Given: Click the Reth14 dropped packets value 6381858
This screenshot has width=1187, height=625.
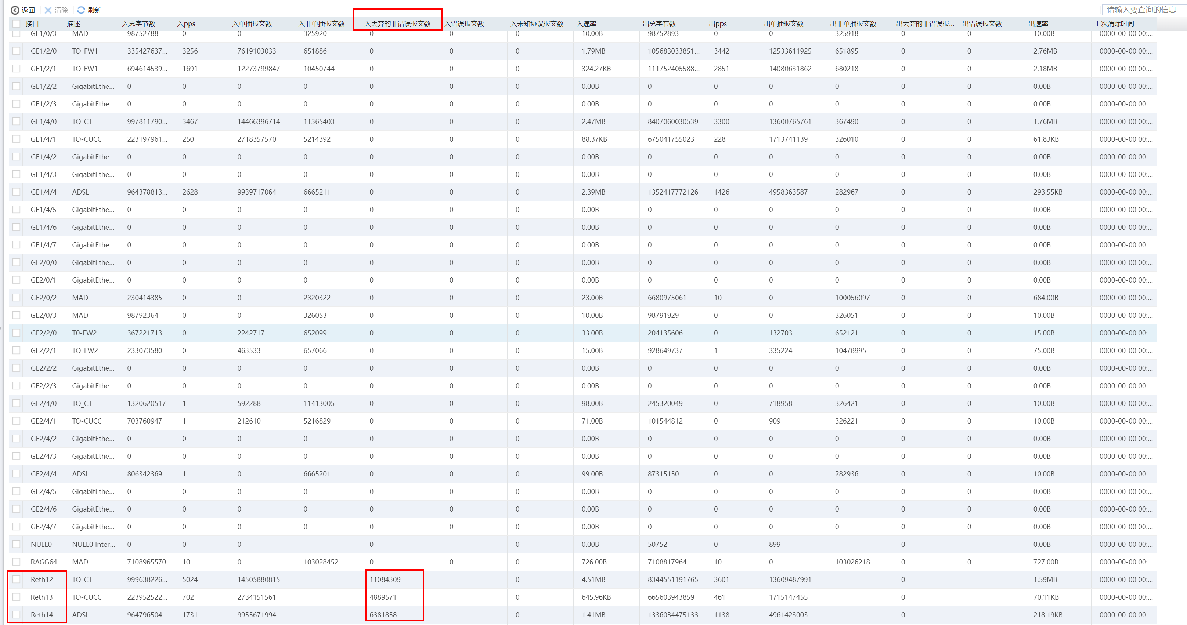Looking at the screenshot, I should tap(383, 615).
